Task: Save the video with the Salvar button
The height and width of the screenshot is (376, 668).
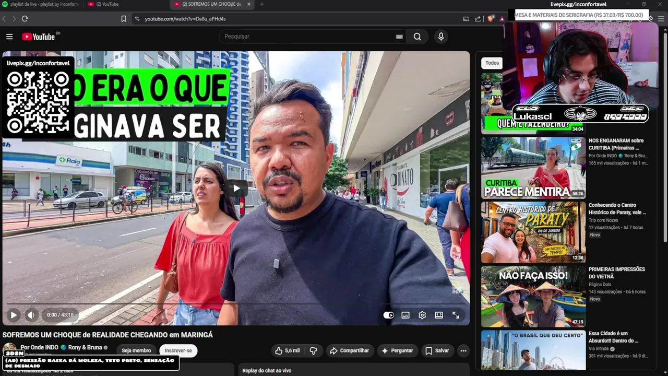Action: tap(437, 350)
